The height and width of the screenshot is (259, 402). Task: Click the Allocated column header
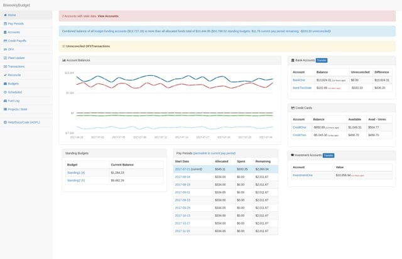click(x=222, y=162)
